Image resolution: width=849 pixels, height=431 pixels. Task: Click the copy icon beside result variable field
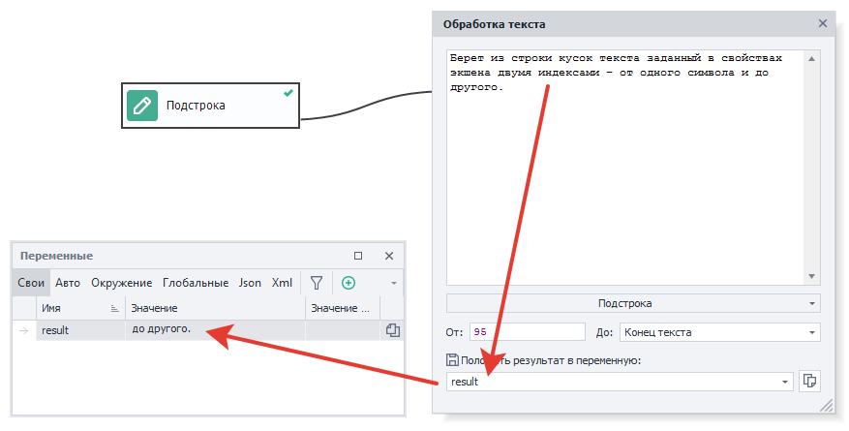tap(809, 381)
